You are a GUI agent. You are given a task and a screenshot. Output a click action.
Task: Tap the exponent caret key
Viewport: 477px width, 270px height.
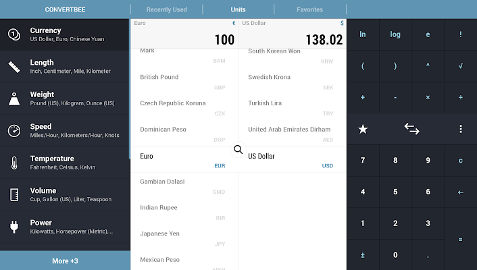pyautogui.click(x=428, y=65)
